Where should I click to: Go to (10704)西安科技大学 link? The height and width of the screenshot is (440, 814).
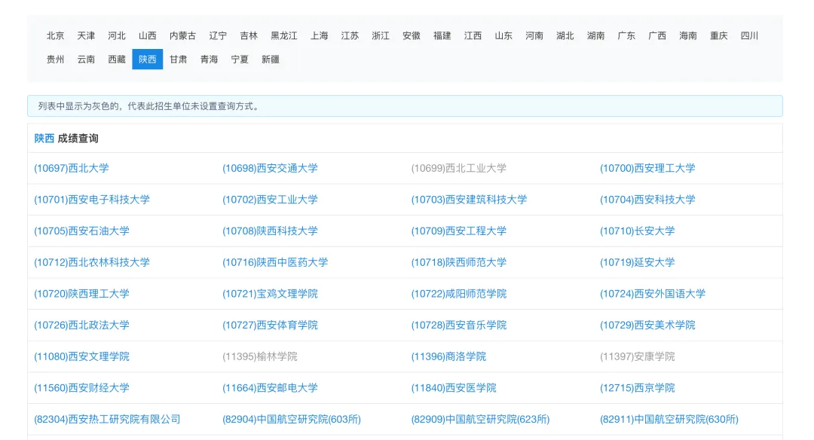tap(647, 200)
